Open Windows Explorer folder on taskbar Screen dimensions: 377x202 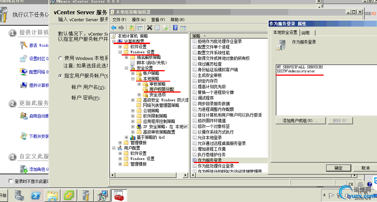click(52, 195)
